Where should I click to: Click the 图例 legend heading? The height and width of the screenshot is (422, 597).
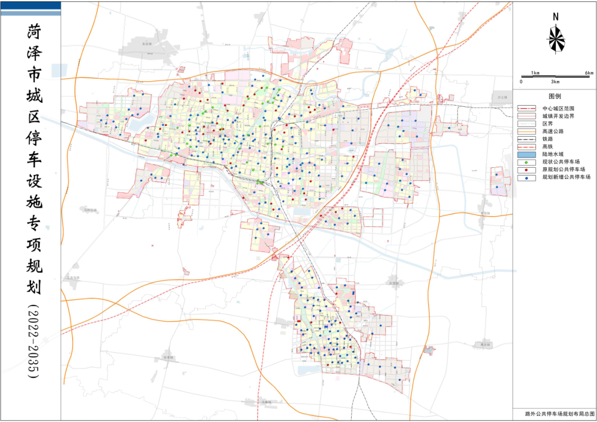point(555,96)
